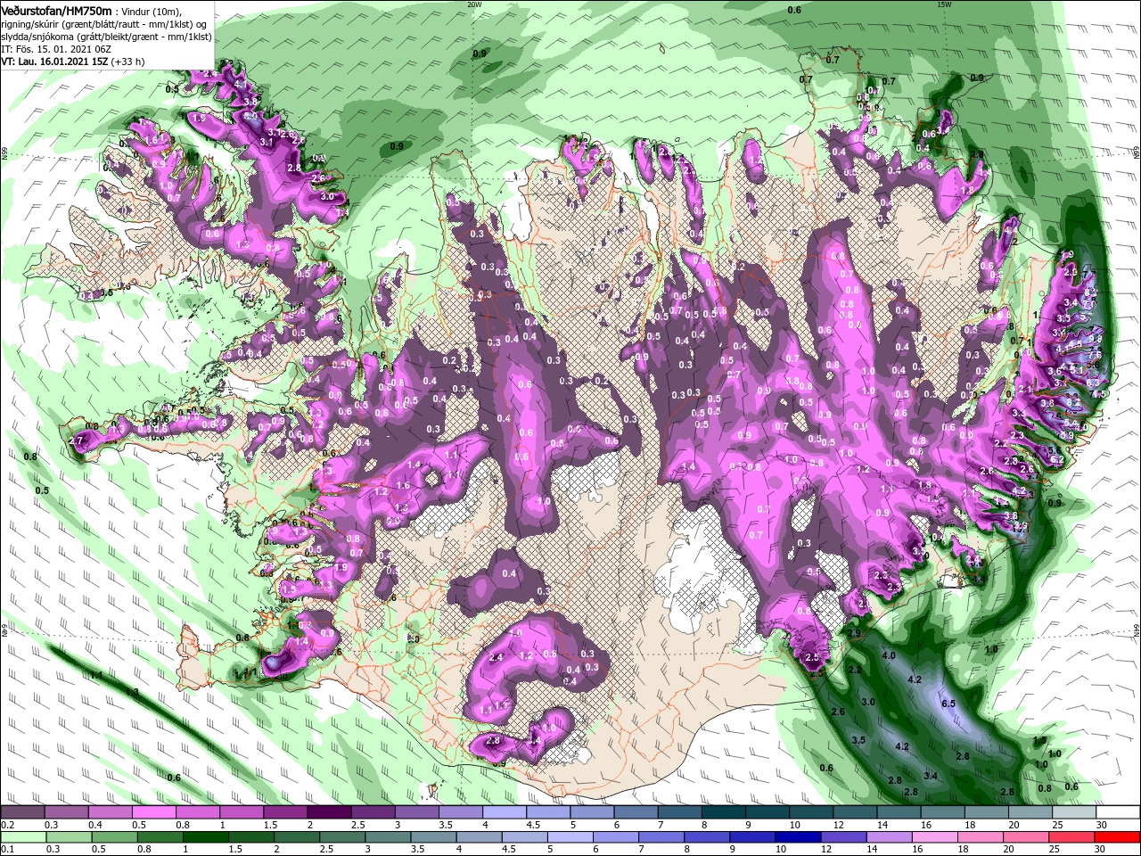Viewport: 1141px width, 856px height.
Task: Click the '2.7' value at the western peninsula tip
Action: 76,440
